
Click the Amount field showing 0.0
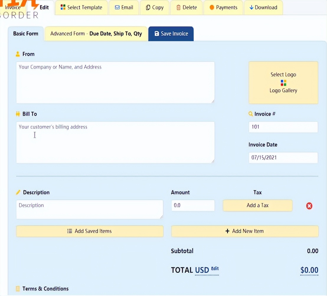click(x=193, y=205)
